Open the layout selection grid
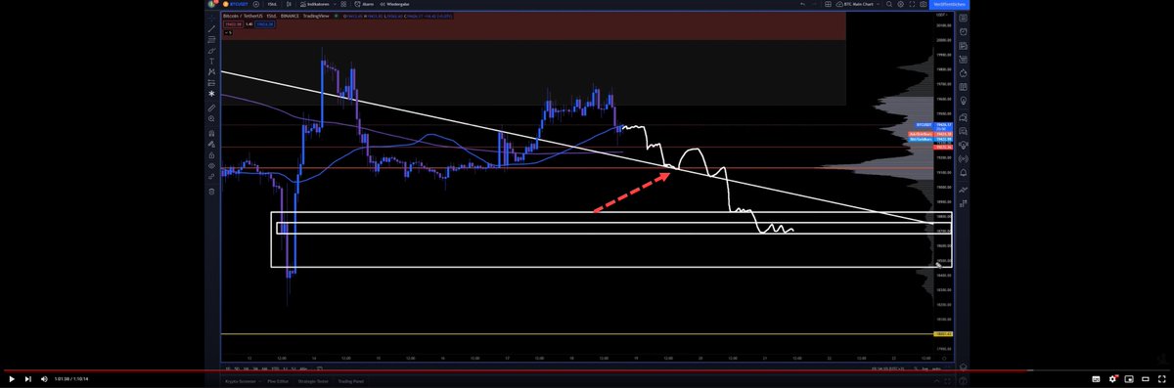The width and height of the screenshot is (1174, 388). (x=828, y=4)
